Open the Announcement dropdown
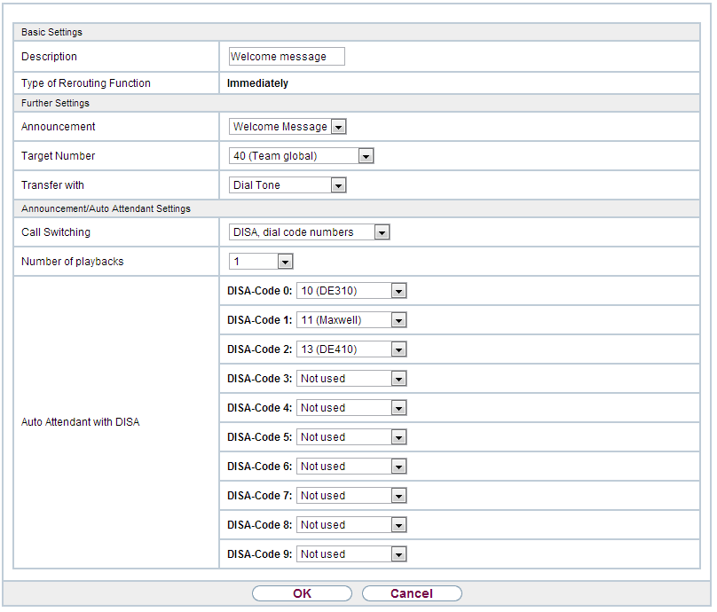This screenshot has width=717, height=612. click(288, 127)
